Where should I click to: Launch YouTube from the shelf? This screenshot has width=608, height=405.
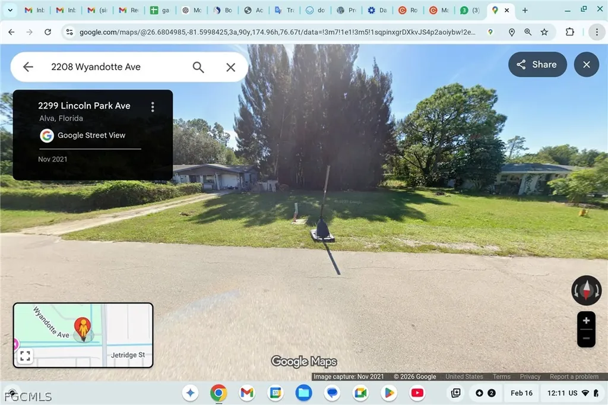point(417,393)
